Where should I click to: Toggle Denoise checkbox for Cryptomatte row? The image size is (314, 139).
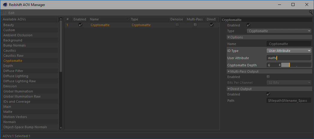click(x=177, y=25)
